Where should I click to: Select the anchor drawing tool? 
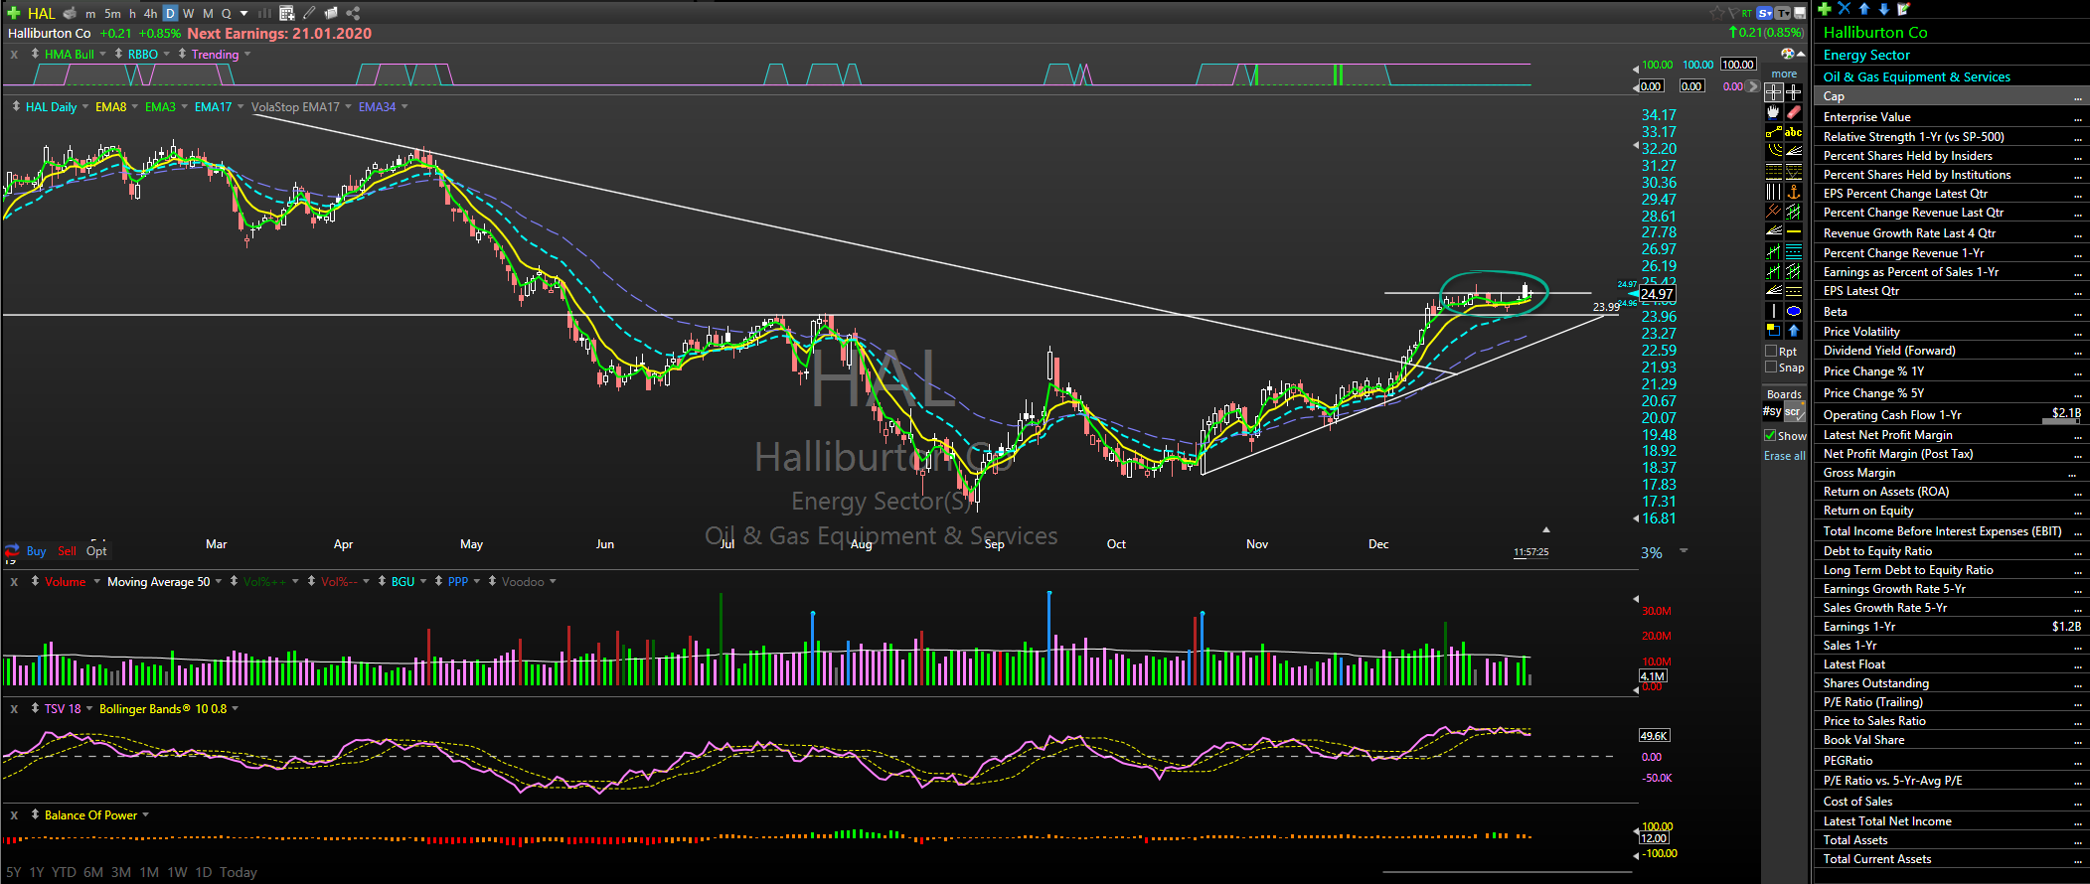pyautogui.click(x=1794, y=191)
